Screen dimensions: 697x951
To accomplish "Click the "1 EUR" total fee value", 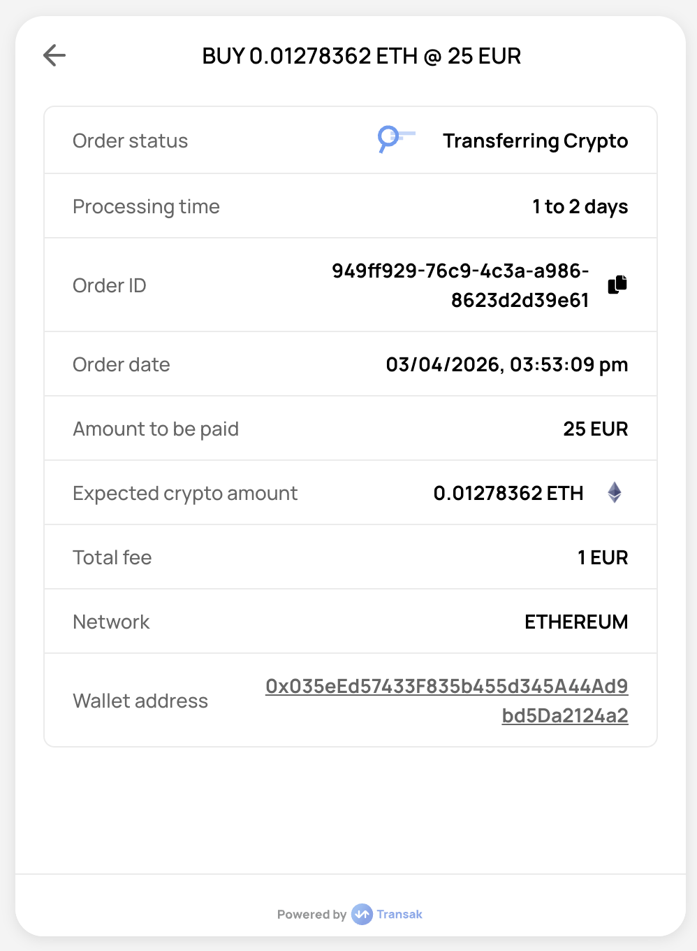I will (x=602, y=557).
